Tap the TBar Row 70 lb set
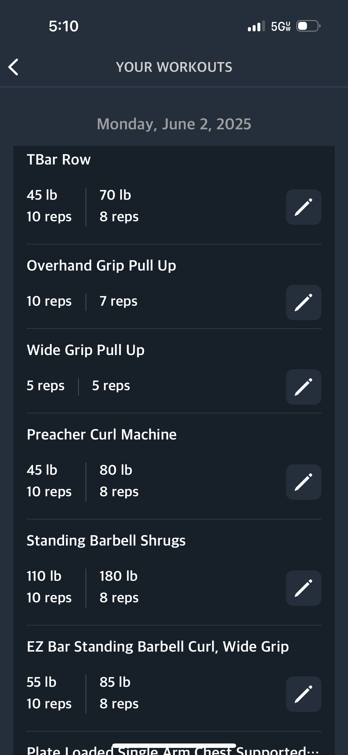This screenshot has width=348, height=755. coord(119,206)
